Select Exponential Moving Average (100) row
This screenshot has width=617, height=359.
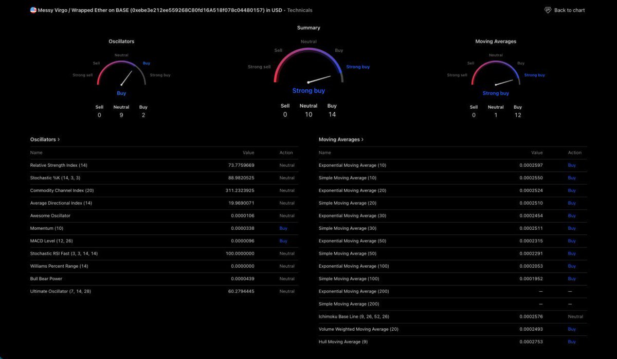(452, 266)
